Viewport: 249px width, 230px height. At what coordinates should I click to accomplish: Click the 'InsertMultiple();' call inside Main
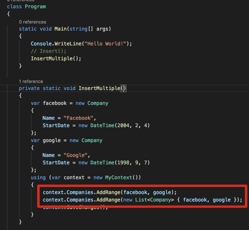coord(56,59)
